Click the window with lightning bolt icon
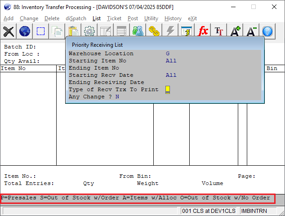The width and height of the screenshot is (285, 216). (187, 31)
